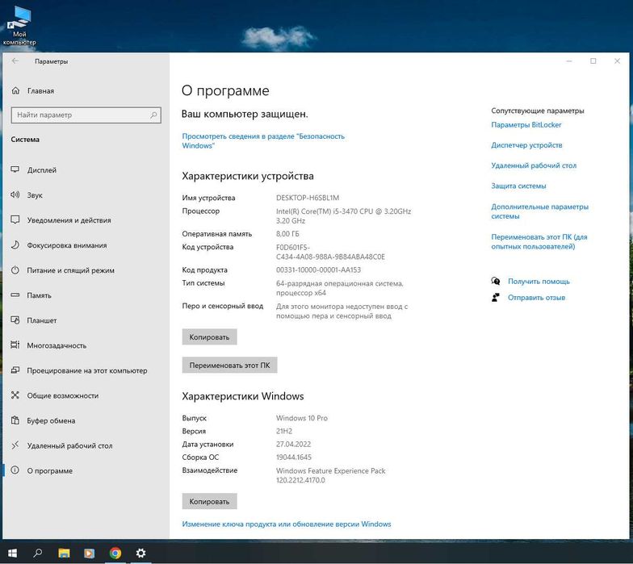The width and height of the screenshot is (633, 564).
Task: Select the О программе info icon
Action: pos(15,470)
